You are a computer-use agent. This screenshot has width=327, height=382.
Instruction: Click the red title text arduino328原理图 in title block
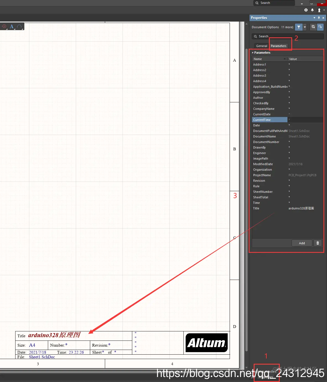[x=54, y=335]
